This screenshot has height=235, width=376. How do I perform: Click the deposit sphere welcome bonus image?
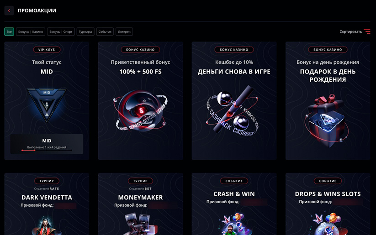(x=140, y=111)
